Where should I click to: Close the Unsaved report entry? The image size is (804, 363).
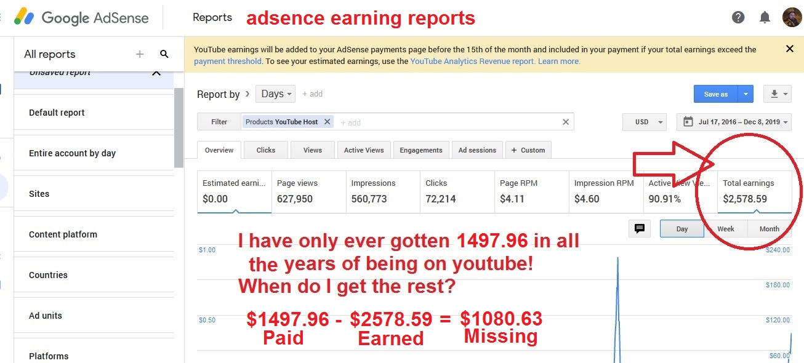156,73
